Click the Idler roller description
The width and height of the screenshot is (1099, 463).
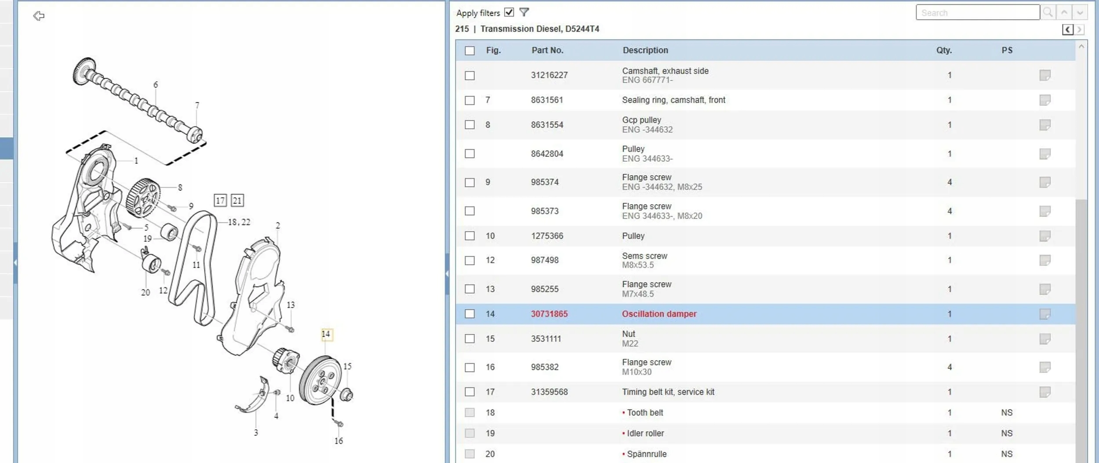point(645,433)
